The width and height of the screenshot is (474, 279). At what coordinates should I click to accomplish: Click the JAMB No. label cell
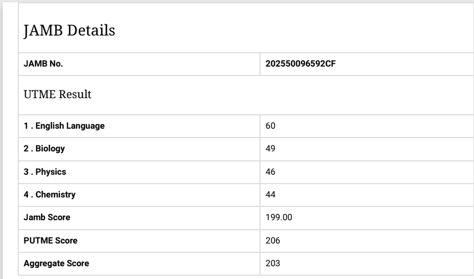click(x=43, y=64)
